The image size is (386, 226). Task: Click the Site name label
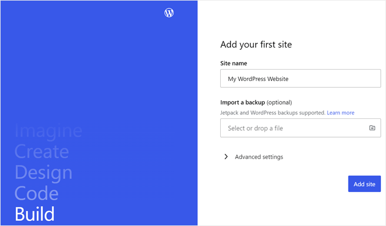point(234,63)
